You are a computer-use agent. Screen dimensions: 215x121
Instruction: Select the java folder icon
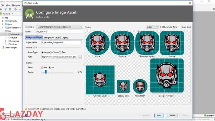click(6, 24)
